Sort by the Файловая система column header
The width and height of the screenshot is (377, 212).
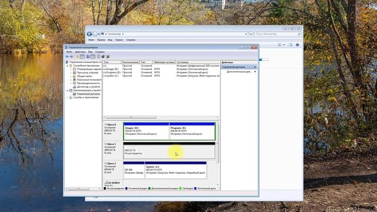pos(164,62)
